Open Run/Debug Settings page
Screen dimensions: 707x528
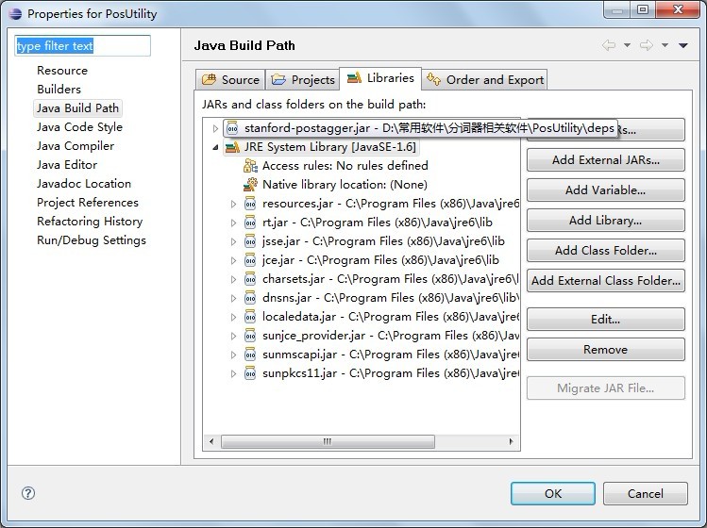(92, 240)
